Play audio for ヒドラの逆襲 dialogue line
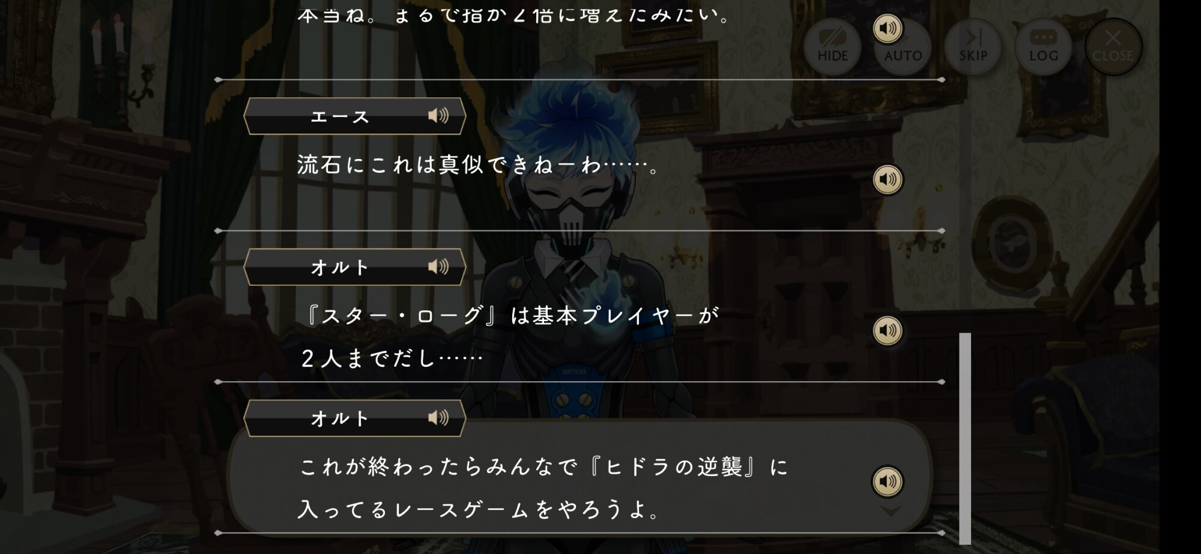This screenshot has height=554, width=1201. click(x=888, y=481)
